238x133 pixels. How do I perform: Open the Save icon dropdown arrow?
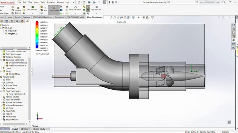91,2
